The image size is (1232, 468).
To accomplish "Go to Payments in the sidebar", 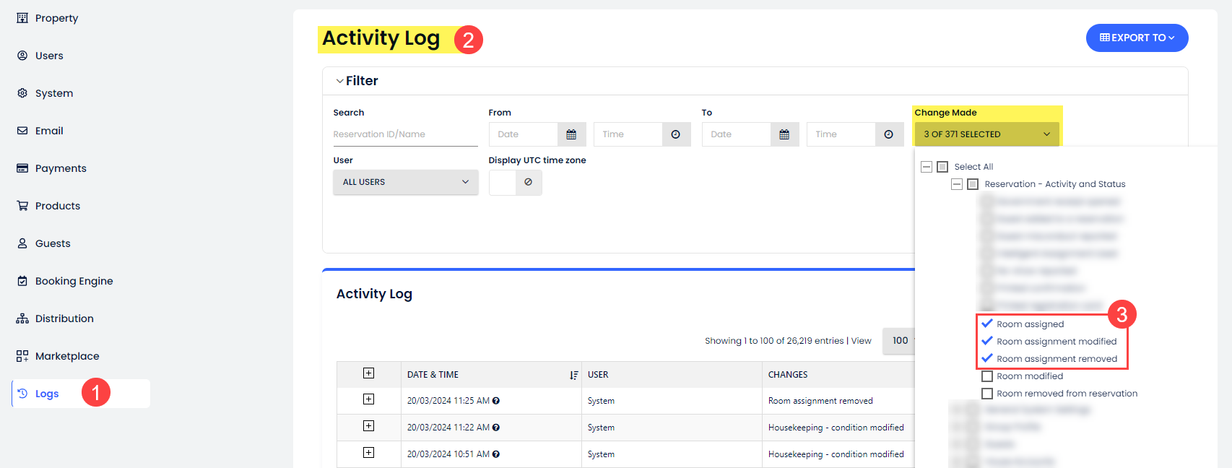I will point(61,168).
